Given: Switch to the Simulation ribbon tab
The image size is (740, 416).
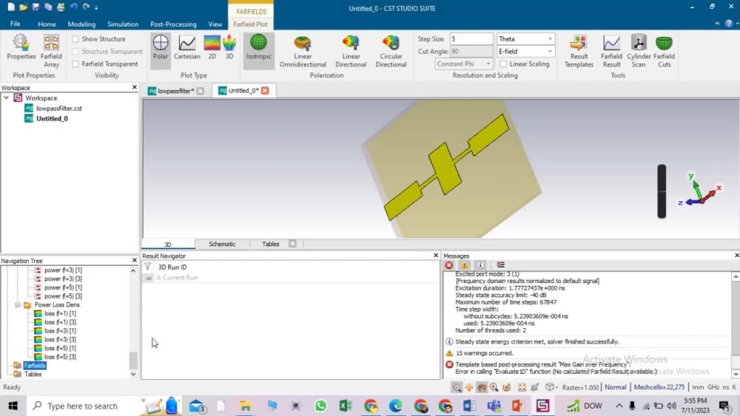Looking at the screenshot, I should (123, 24).
